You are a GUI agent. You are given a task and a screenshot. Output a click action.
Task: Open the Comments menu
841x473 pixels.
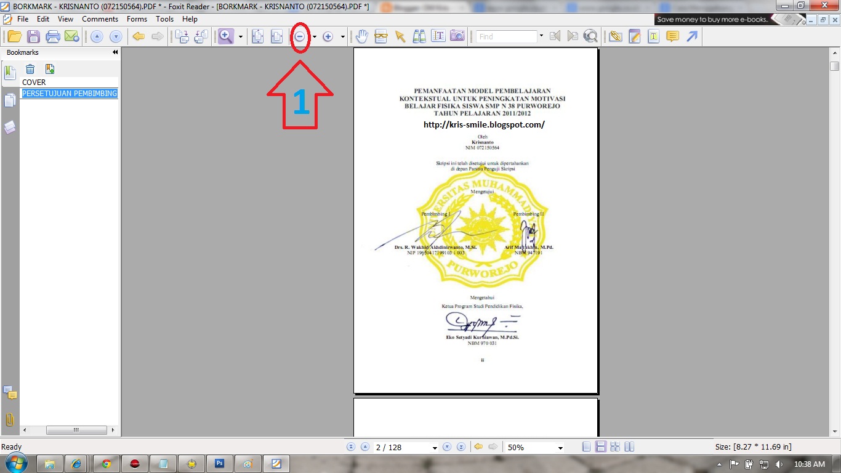pyautogui.click(x=100, y=19)
